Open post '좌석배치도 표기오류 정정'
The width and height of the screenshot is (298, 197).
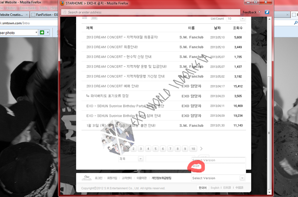pos(110,96)
